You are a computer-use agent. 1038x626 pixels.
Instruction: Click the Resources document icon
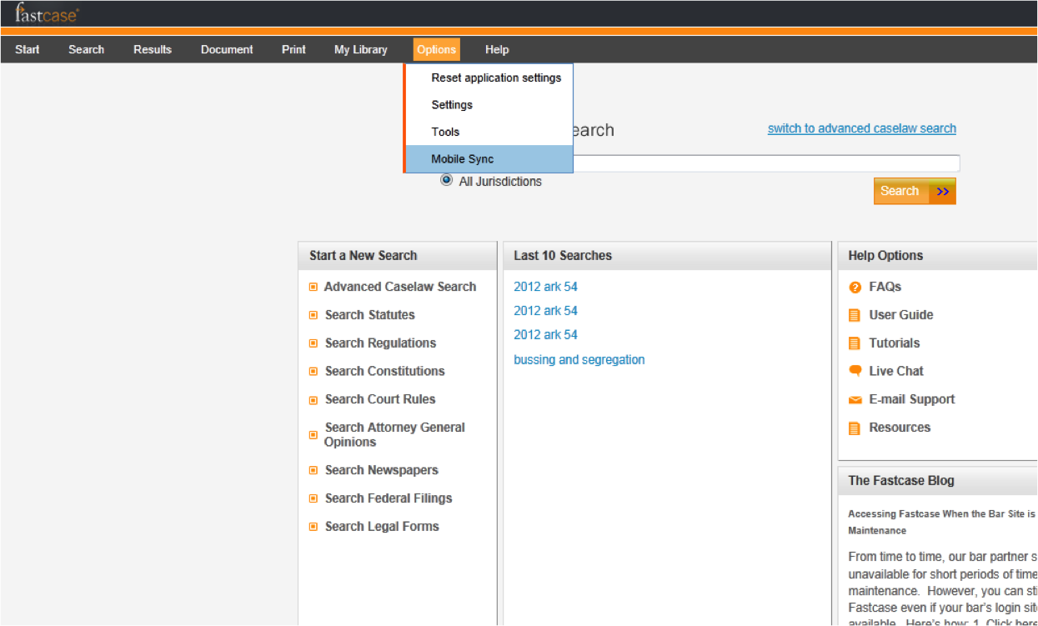(855, 428)
